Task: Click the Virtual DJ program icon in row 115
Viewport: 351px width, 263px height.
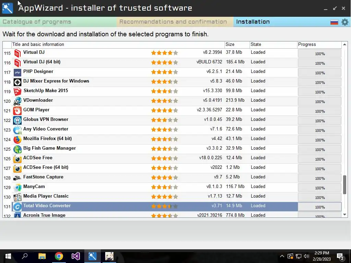Action: 17,53
